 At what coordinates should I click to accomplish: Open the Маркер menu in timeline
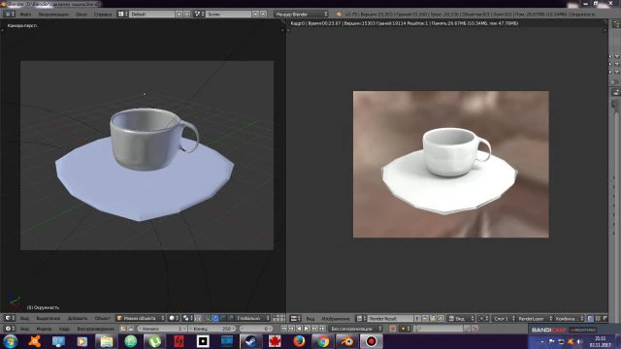[44, 329]
